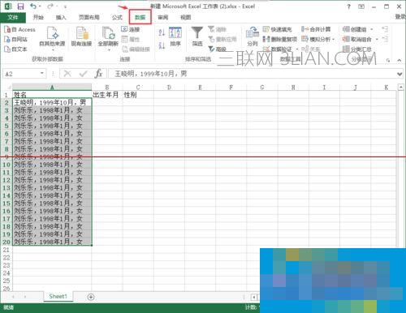Remove Duplicates (删除重复项)
The image size is (406, 313).
coord(280,40)
